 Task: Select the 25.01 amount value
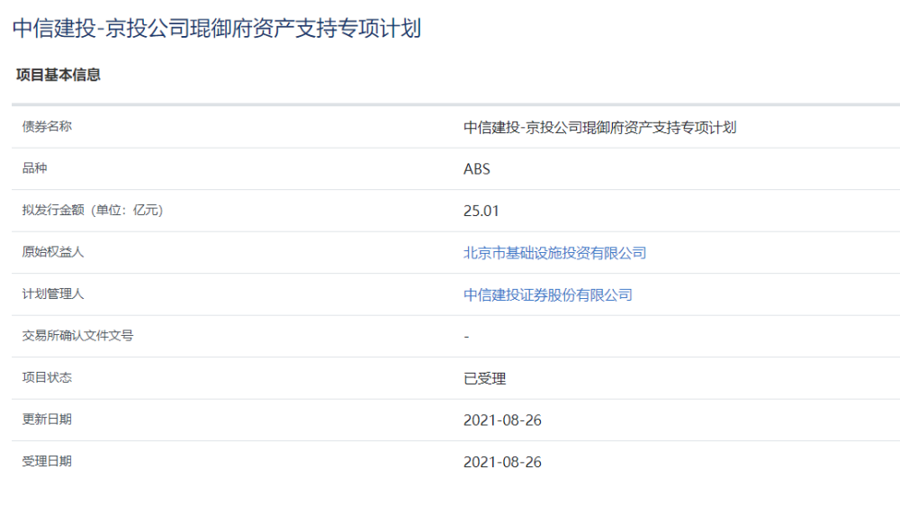481,211
